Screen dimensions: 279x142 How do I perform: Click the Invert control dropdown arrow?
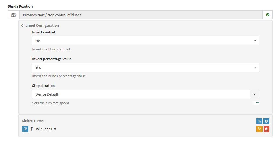pos(255,41)
